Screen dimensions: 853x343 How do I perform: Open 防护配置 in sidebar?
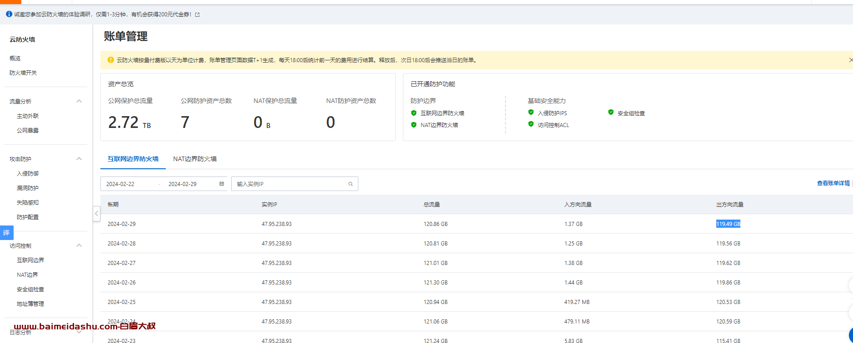coord(28,217)
